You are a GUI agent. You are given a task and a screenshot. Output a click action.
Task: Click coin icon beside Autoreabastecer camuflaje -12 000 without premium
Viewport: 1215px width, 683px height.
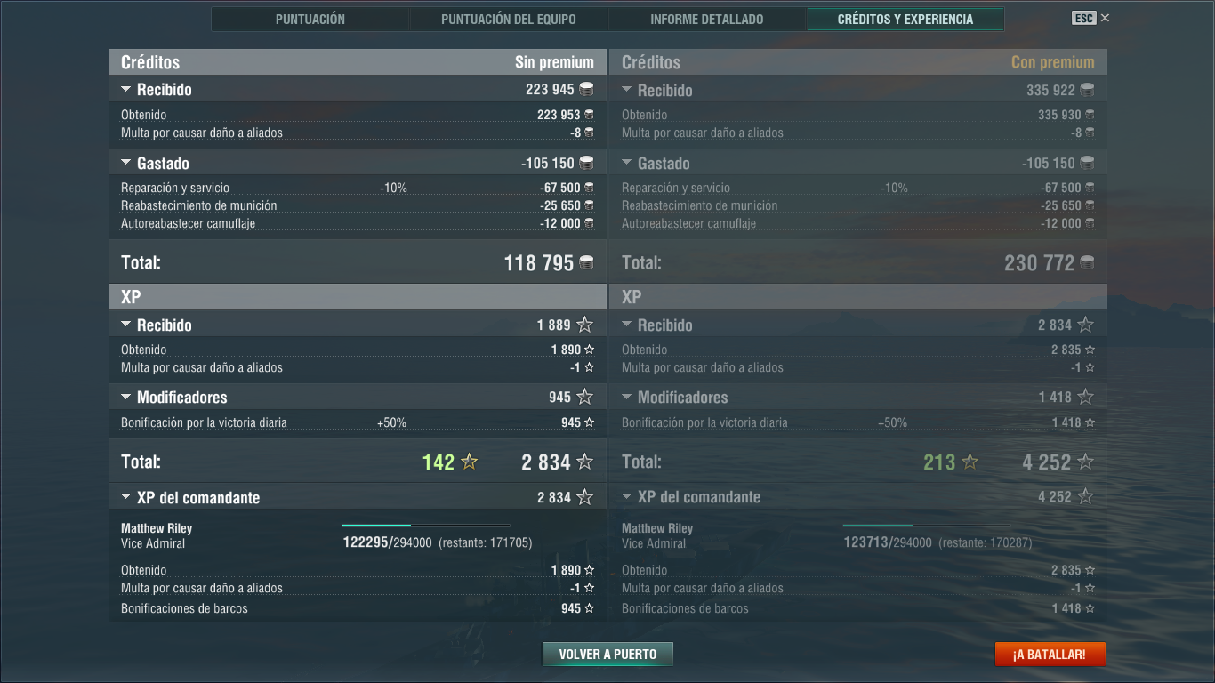point(589,223)
